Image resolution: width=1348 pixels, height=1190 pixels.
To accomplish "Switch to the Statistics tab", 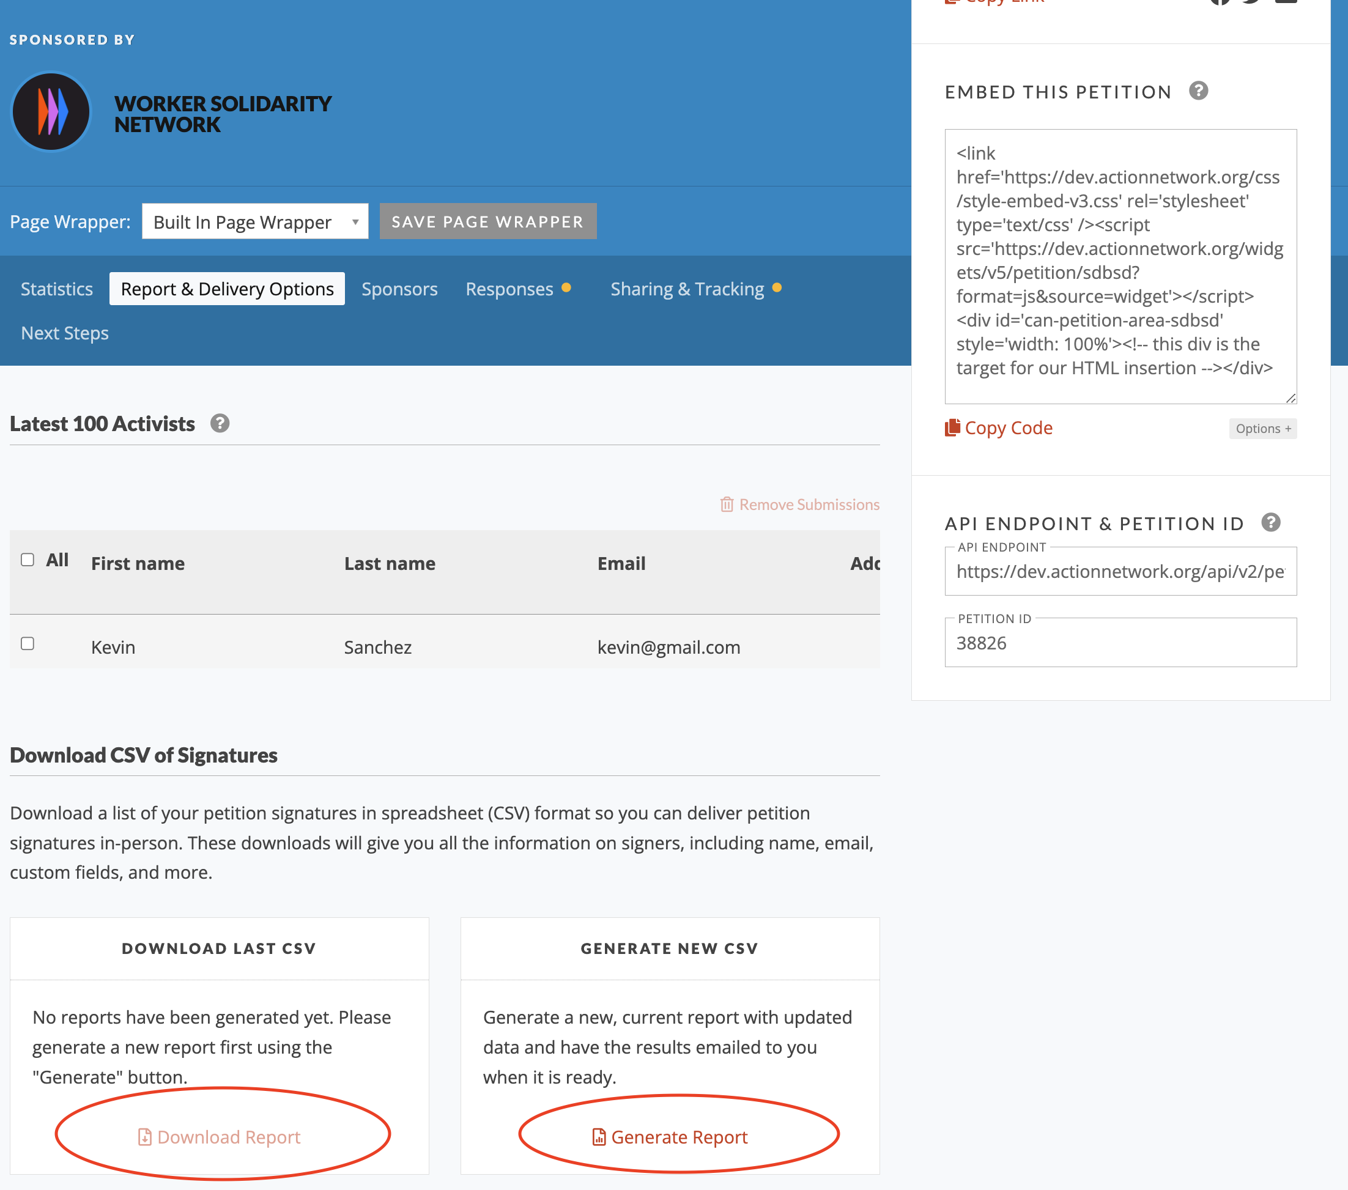I will 57,289.
